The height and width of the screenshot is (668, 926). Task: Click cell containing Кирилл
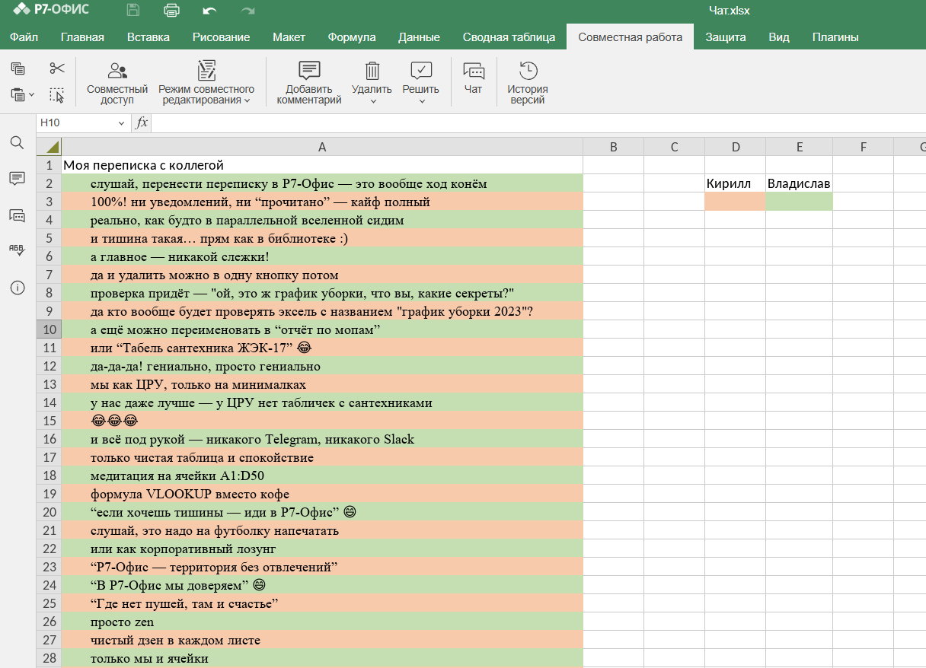735,183
